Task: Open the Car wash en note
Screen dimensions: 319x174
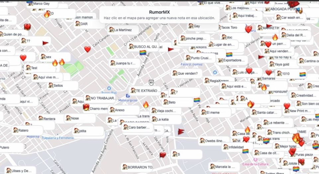Action: [x=290, y=18]
